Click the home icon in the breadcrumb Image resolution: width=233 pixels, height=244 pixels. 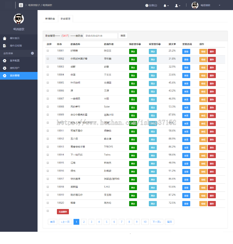[x=21, y=5]
